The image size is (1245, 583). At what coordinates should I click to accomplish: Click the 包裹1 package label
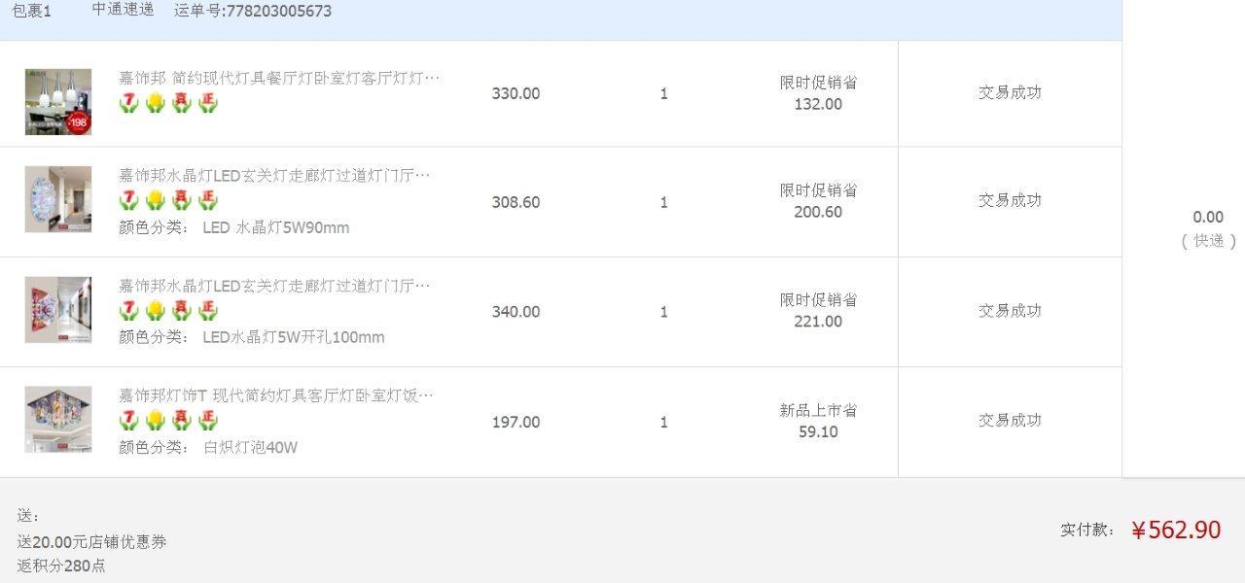(x=32, y=11)
